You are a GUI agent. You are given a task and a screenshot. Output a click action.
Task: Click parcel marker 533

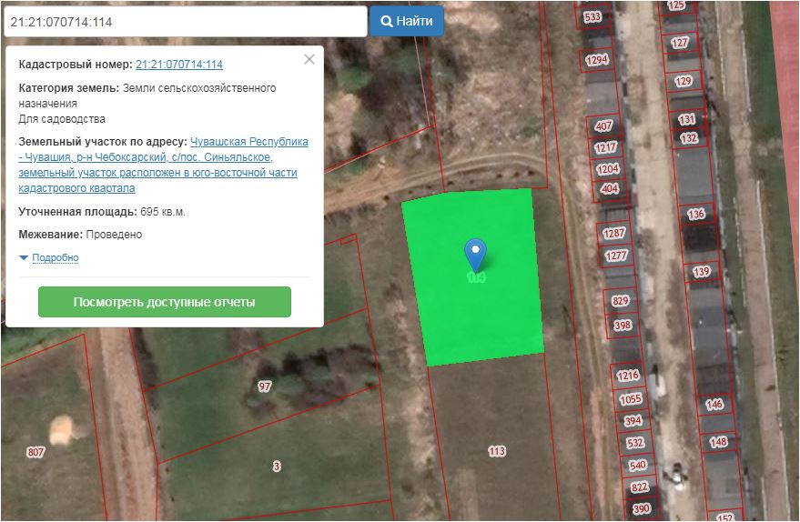592,16
